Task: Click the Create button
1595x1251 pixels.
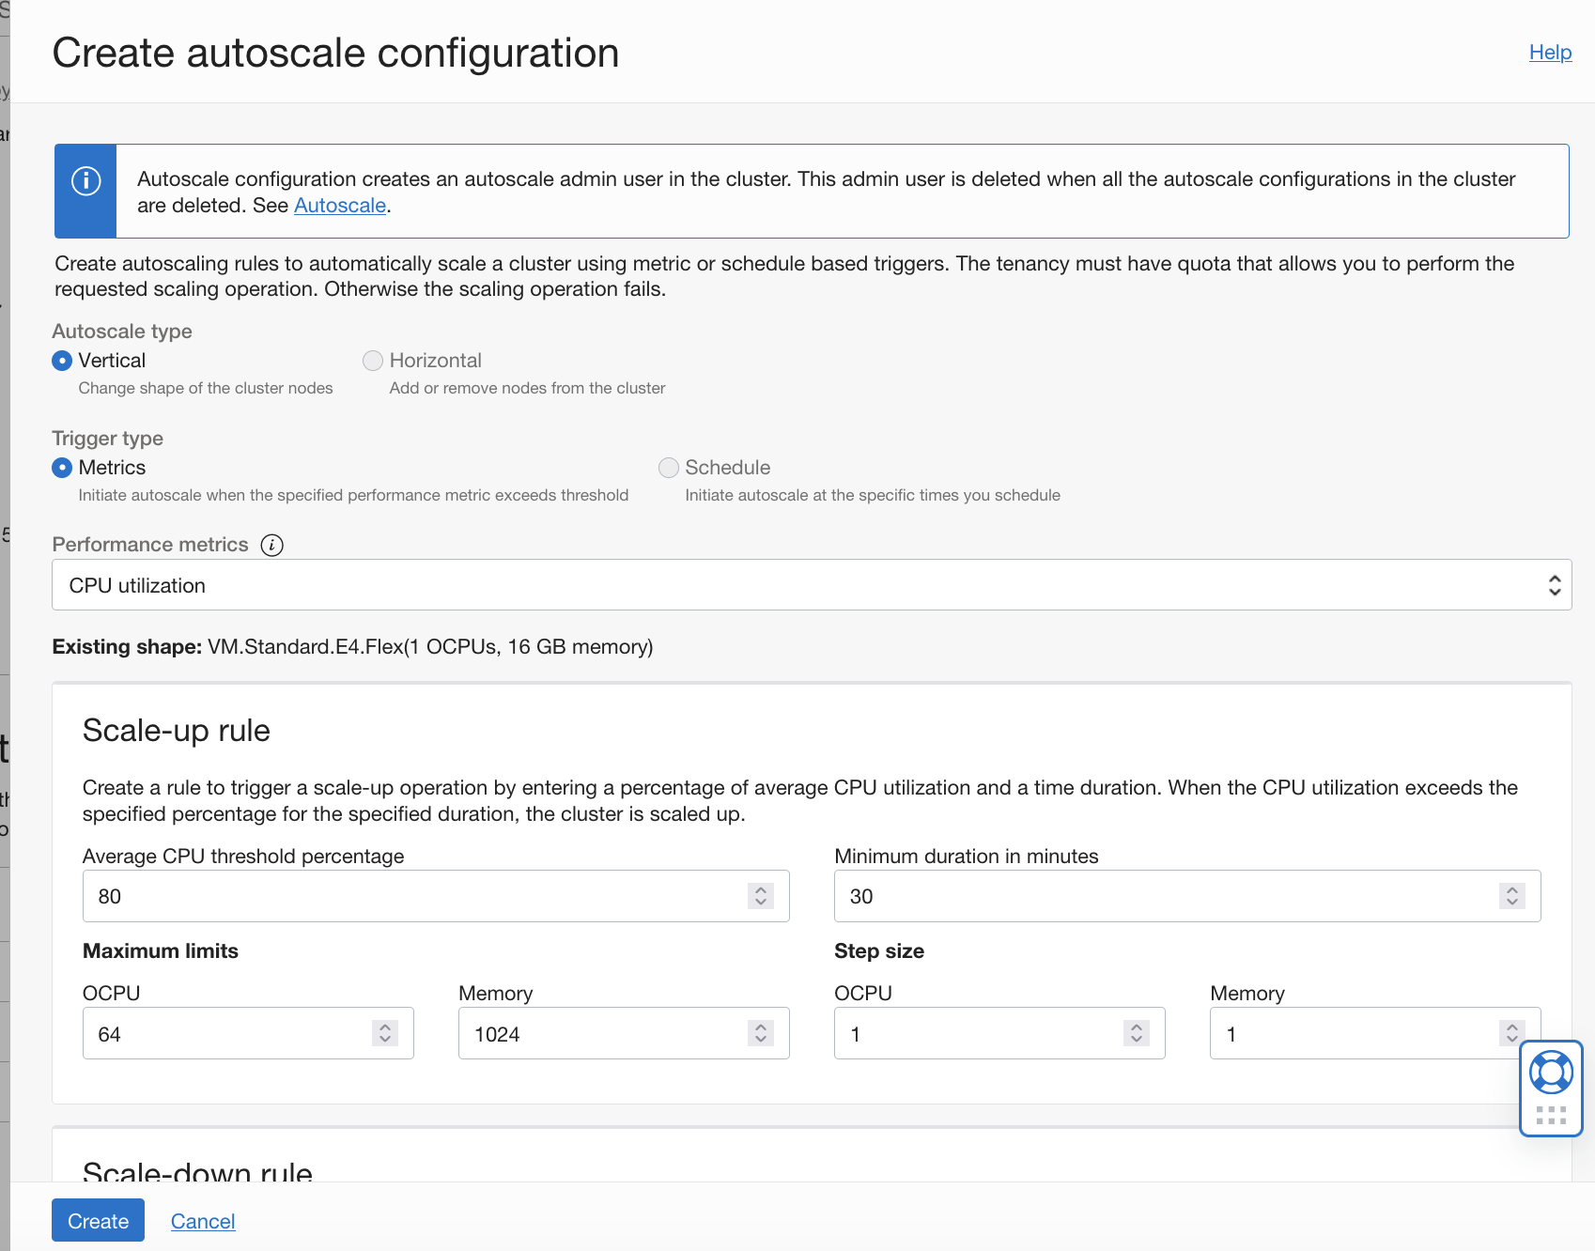Action: 97,1220
